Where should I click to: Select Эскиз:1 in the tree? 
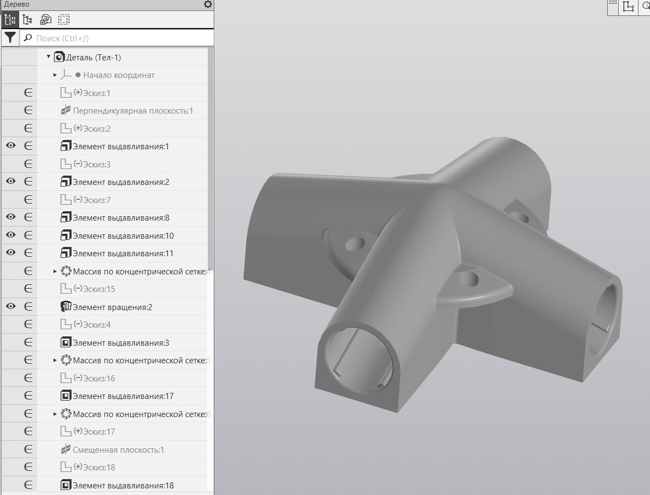96,93
